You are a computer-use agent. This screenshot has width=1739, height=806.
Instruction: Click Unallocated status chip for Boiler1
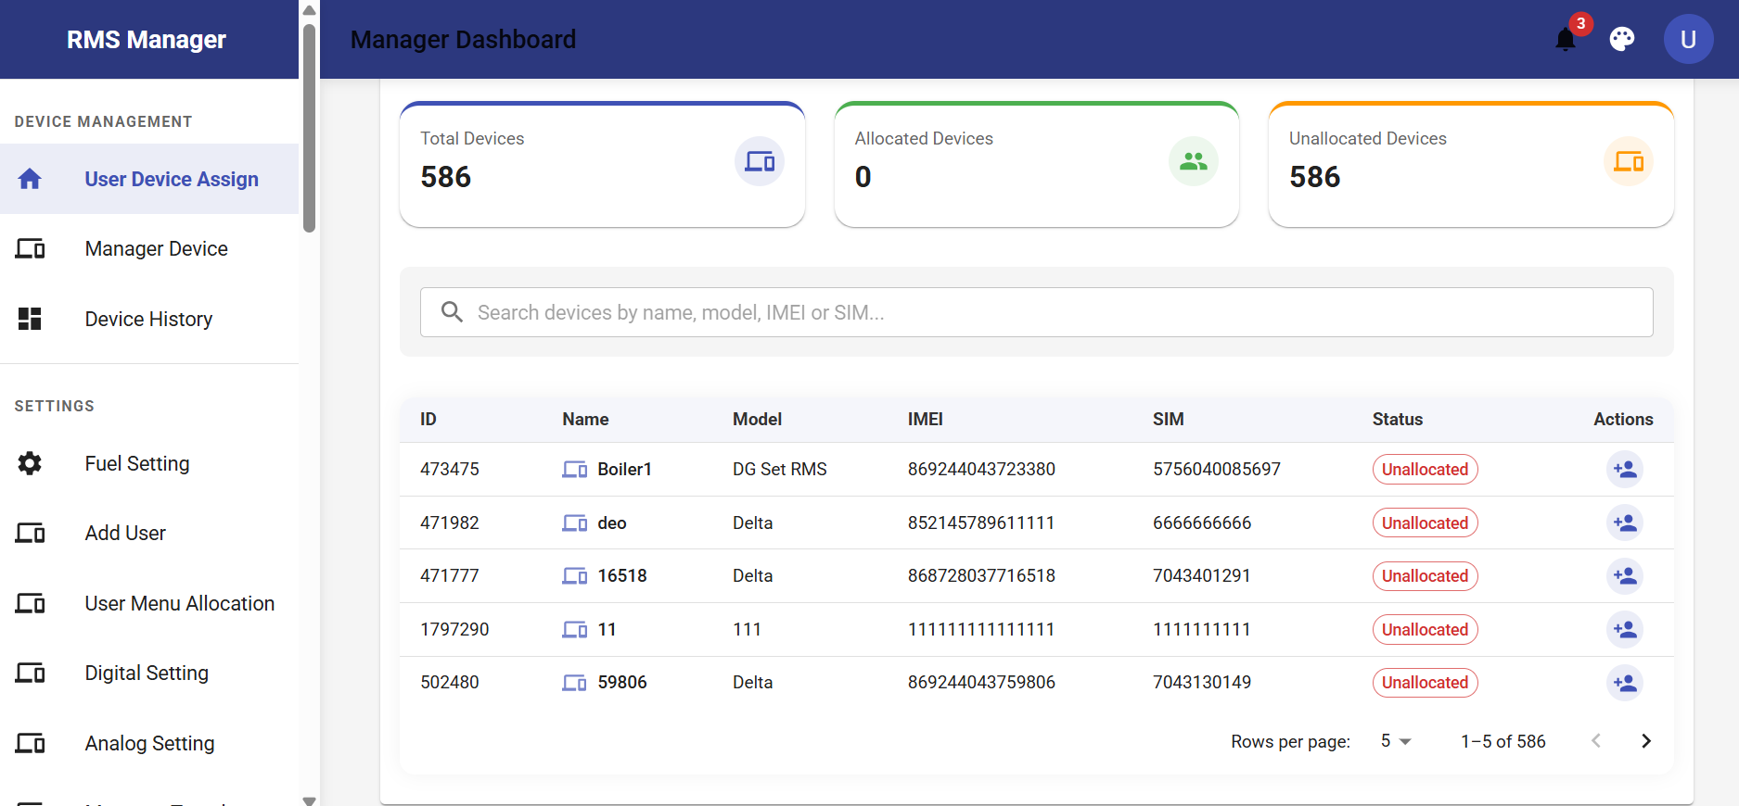(x=1425, y=470)
